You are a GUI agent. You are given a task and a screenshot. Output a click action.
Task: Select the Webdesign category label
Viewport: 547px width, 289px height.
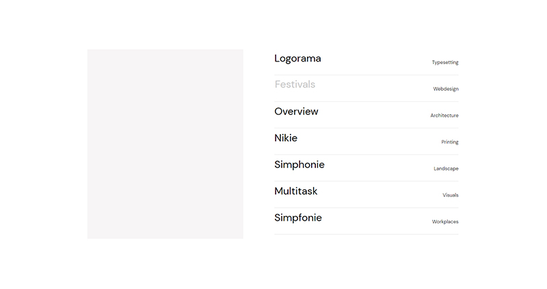click(445, 89)
